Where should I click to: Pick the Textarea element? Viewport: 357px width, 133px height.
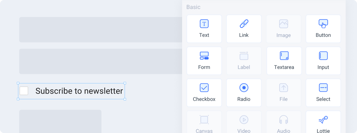284,61
